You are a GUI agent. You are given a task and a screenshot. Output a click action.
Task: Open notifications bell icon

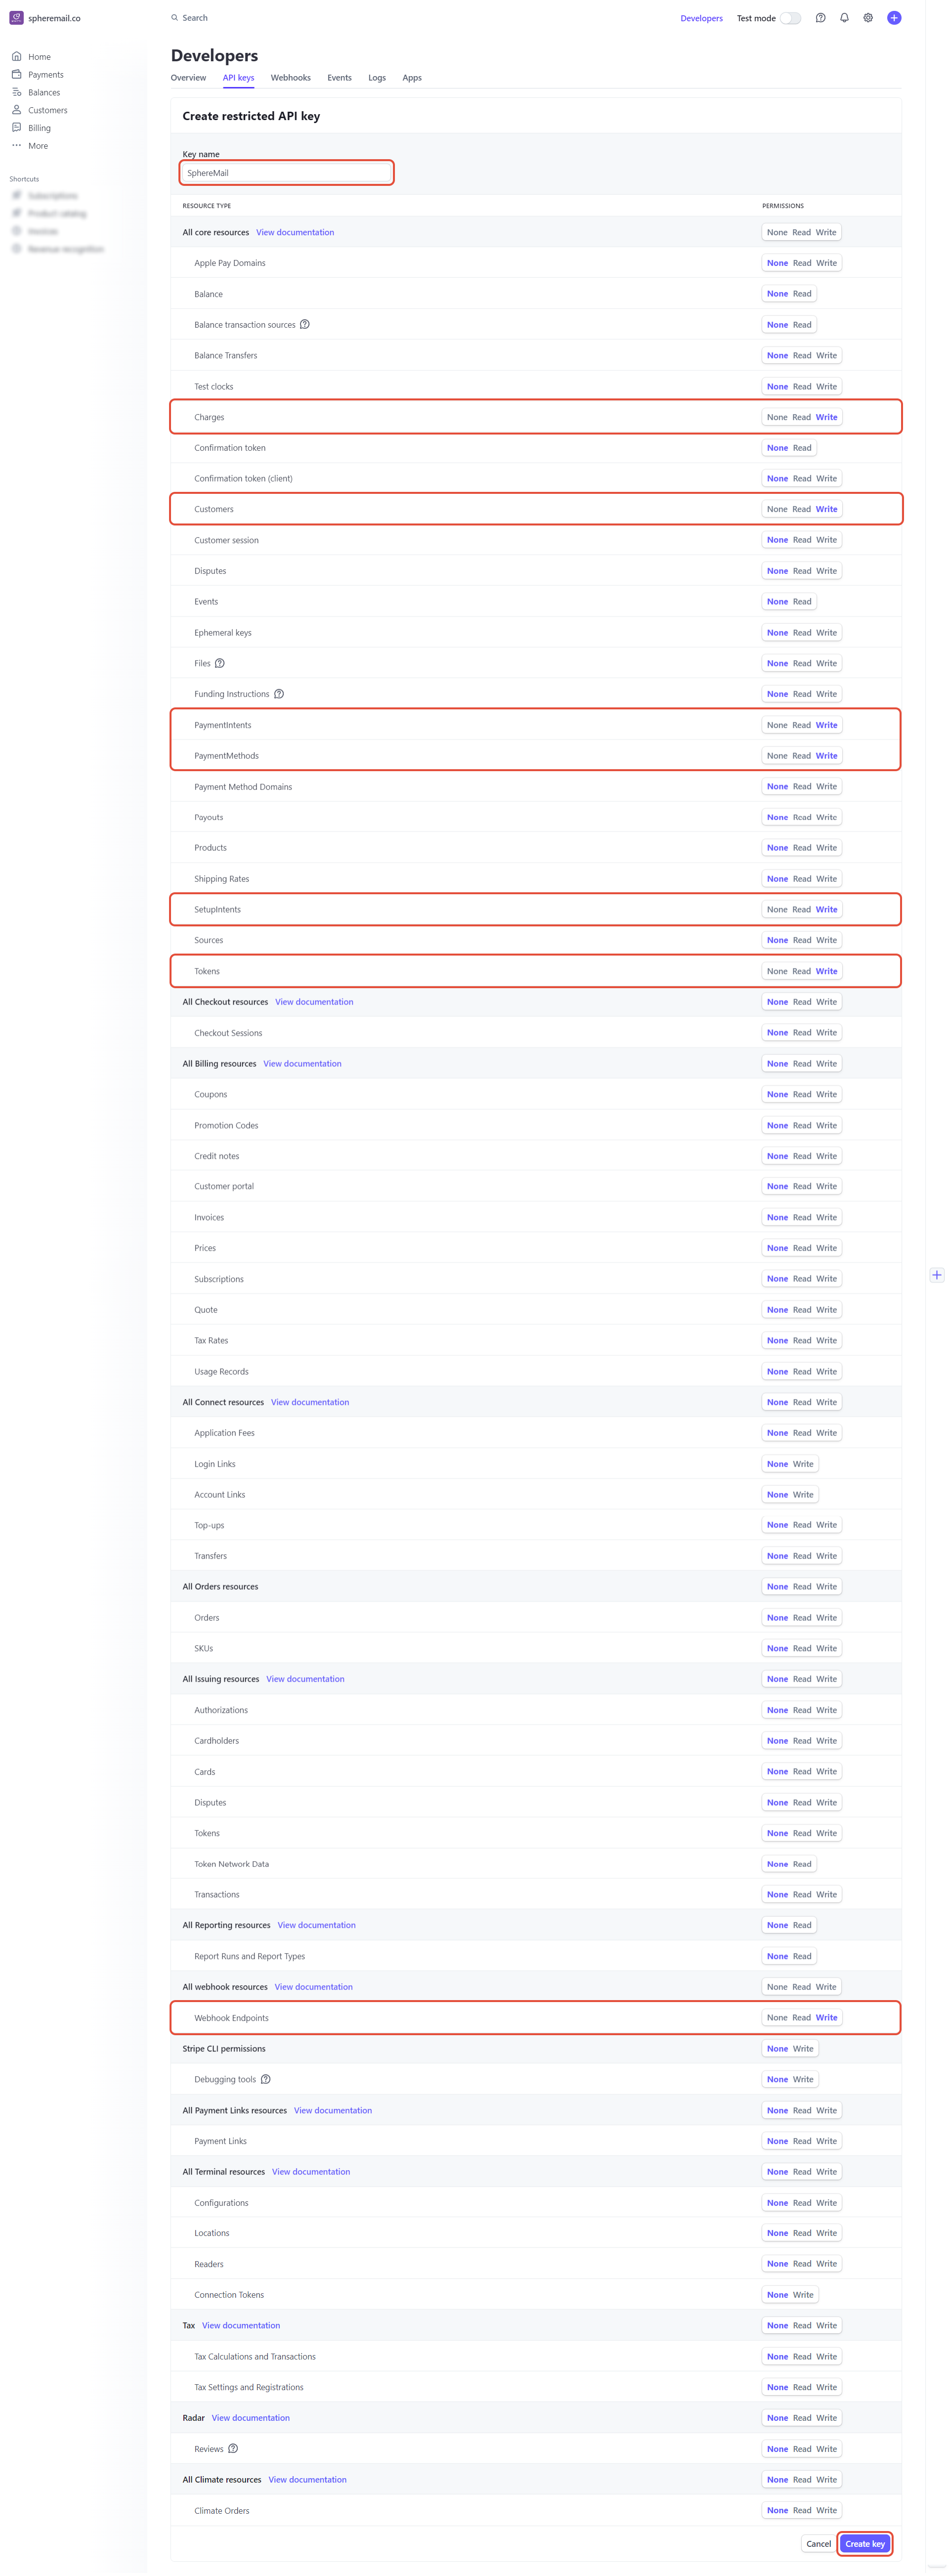pyautogui.click(x=844, y=18)
